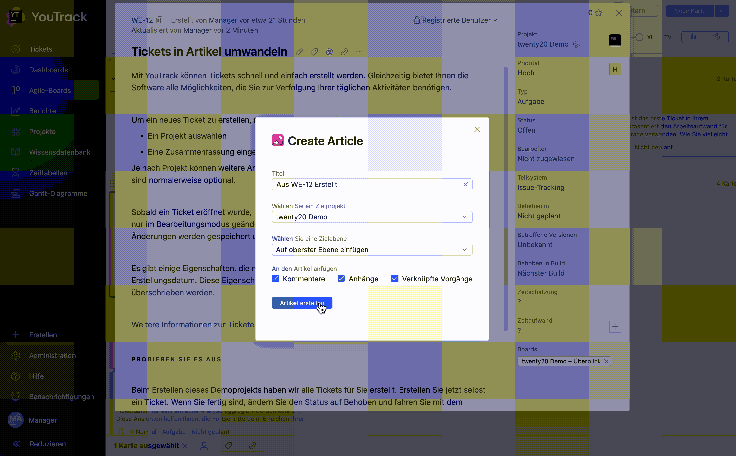Image resolution: width=736 pixels, height=456 pixels.
Task: Expand the Zielebene dropdown
Action: pyautogui.click(x=372, y=250)
